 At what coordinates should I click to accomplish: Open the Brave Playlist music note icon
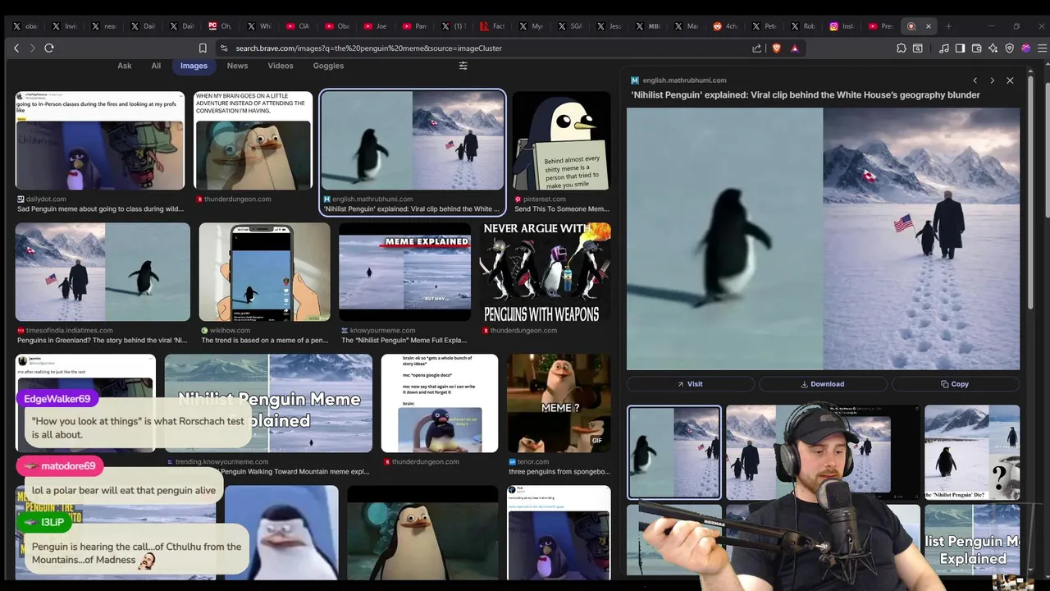(x=944, y=48)
